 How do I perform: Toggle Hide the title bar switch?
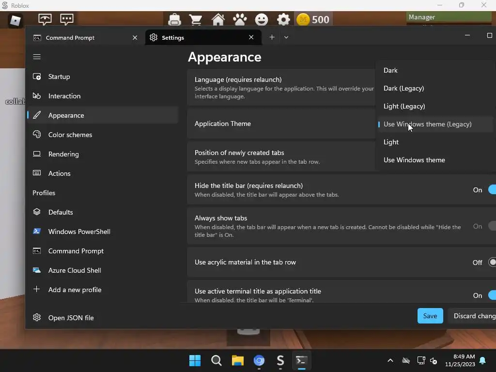point(492,190)
